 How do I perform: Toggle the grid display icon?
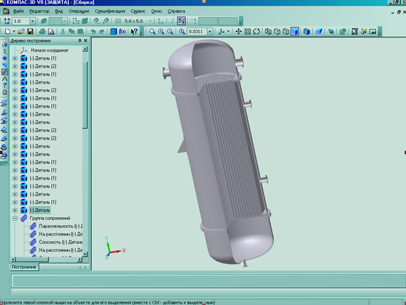[x=118, y=21]
